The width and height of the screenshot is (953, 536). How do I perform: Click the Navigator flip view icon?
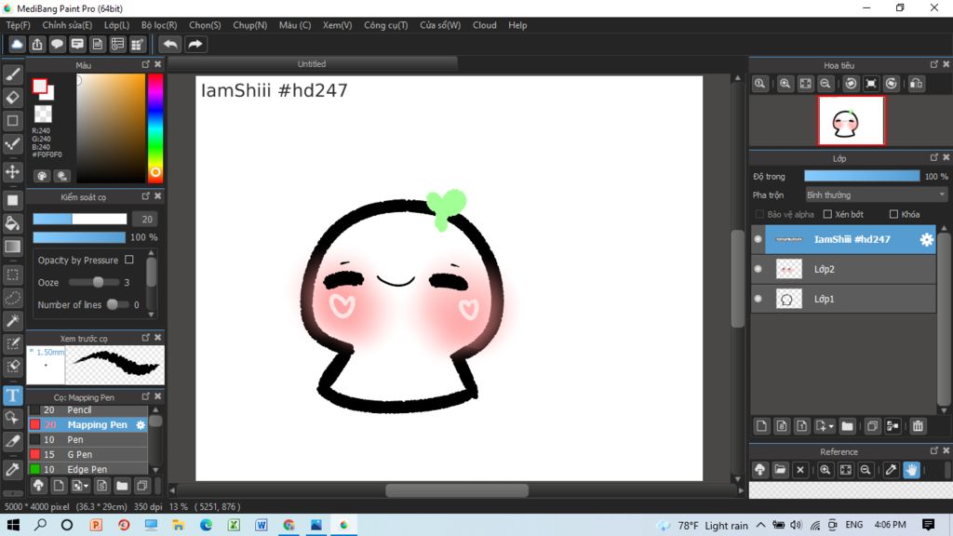[x=917, y=84]
